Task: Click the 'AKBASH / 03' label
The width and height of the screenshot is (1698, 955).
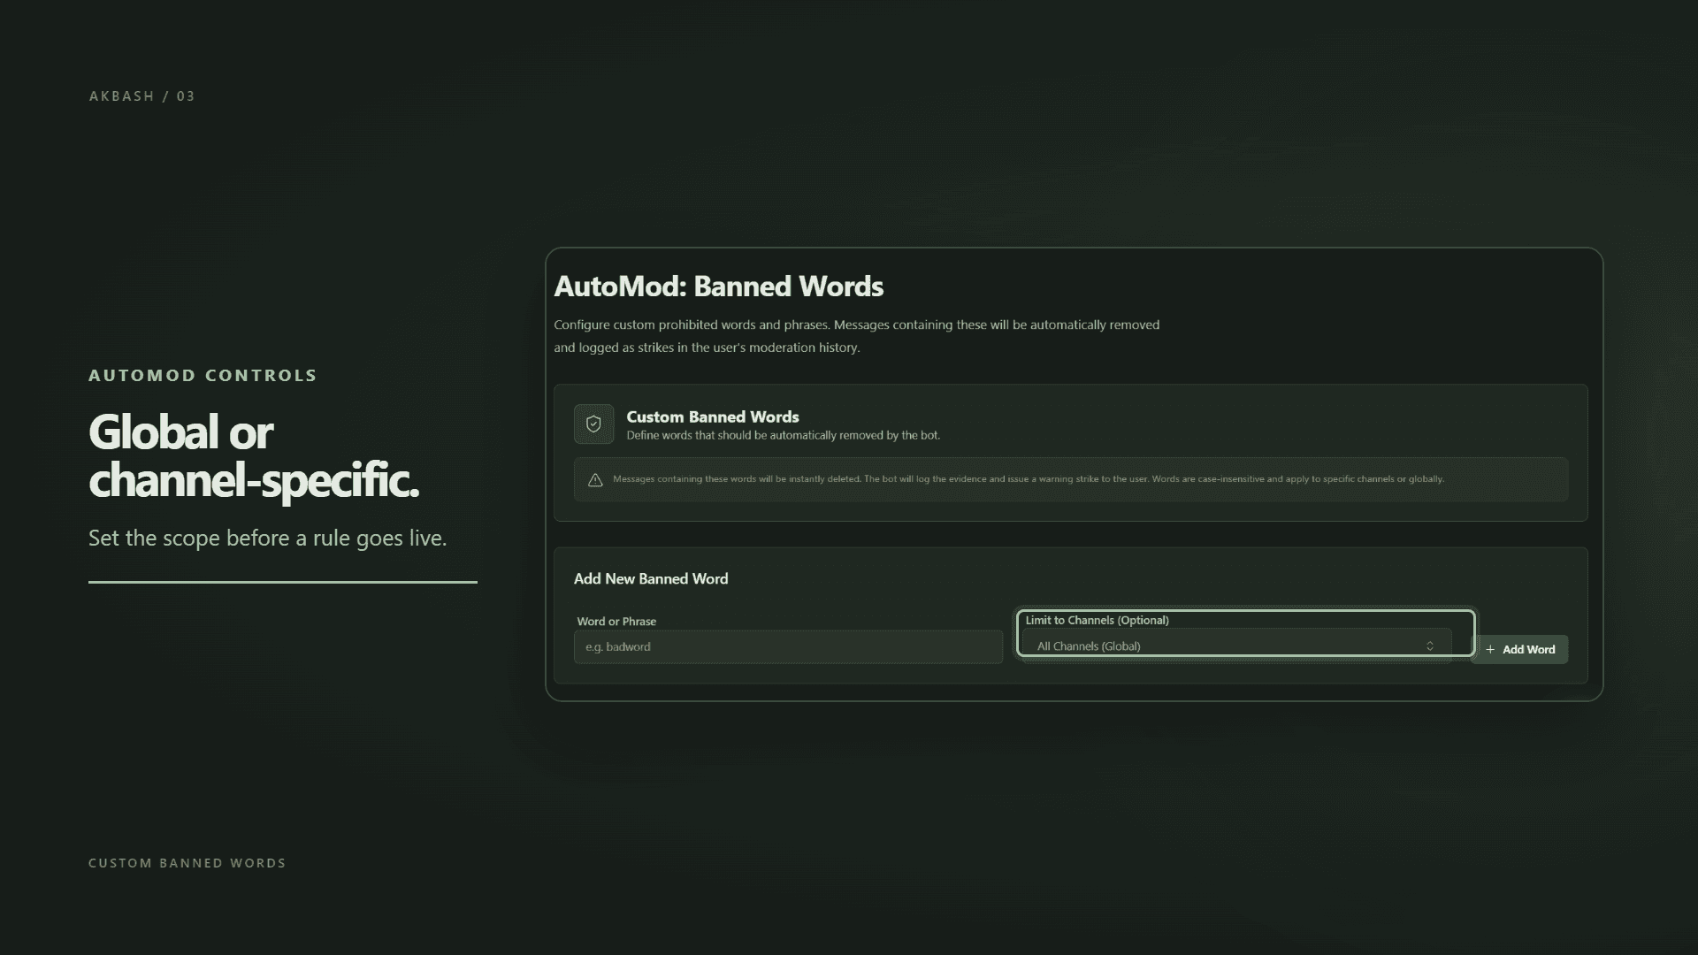Action: pos(141,96)
